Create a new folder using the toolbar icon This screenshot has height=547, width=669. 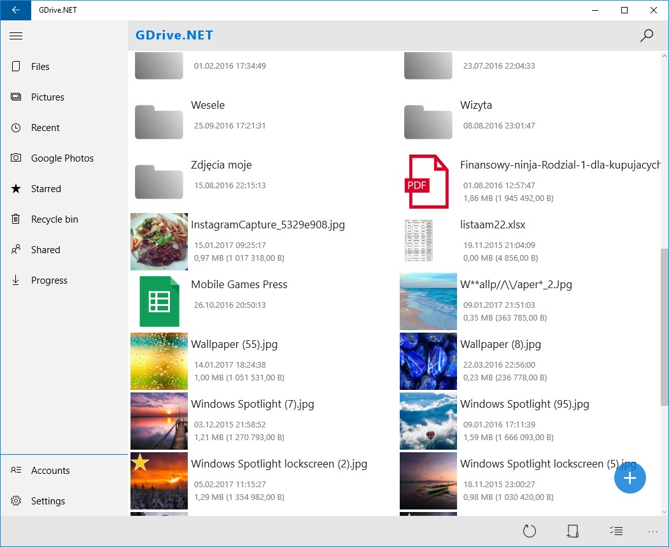coord(572,531)
